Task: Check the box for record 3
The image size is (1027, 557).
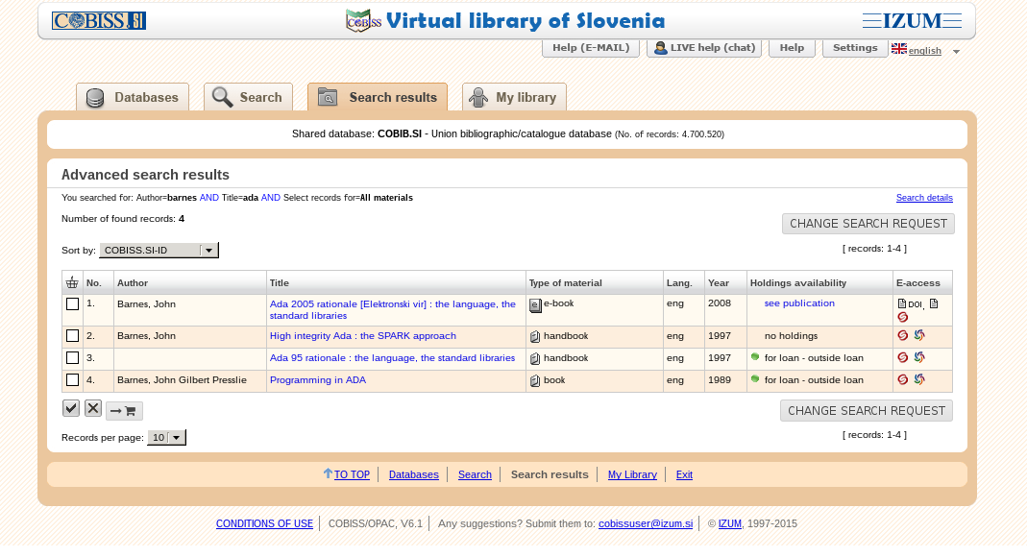Action: tap(73, 358)
